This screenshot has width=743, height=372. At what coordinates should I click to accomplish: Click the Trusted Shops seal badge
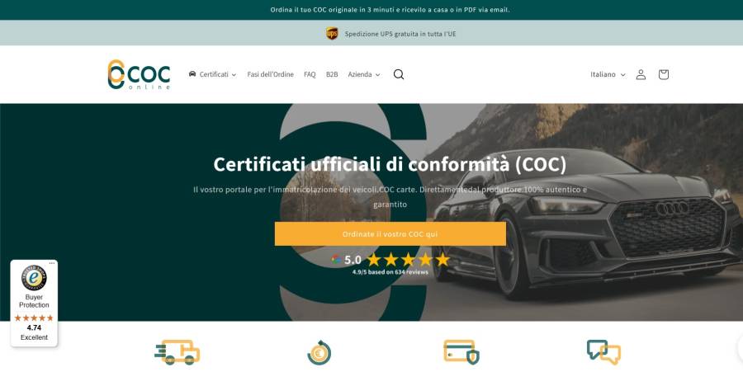[x=34, y=278]
